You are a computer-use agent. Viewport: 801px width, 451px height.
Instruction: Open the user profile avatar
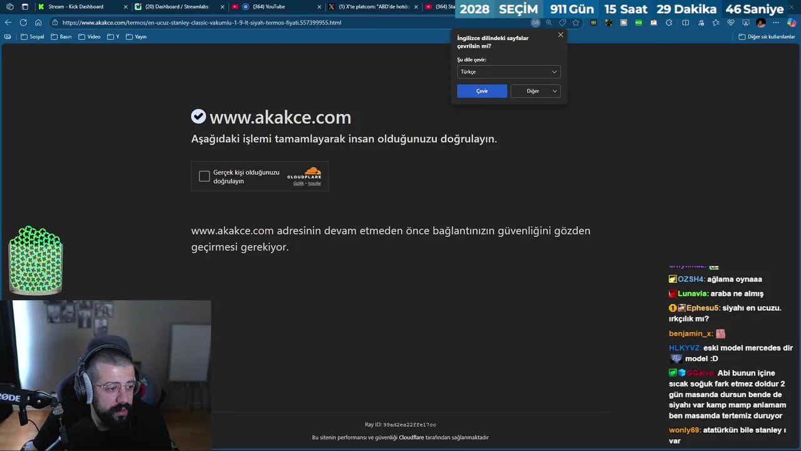coord(761,23)
